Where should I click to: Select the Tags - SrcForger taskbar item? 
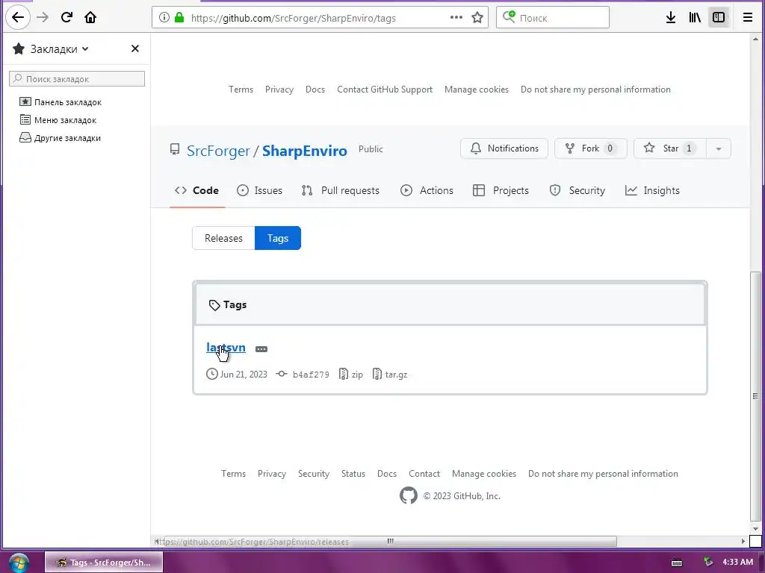(x=104, y=563)
